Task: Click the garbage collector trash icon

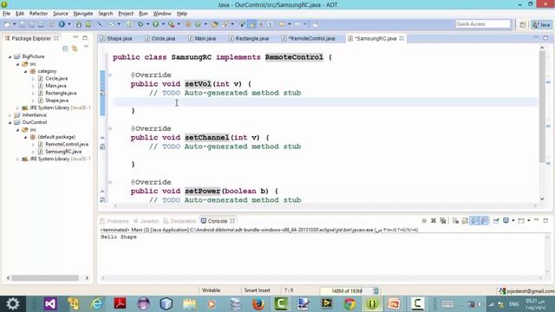Action: (x=376, y=291)
